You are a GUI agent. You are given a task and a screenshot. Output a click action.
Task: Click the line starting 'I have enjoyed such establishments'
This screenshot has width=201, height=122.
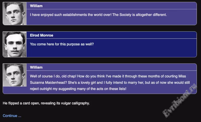(70, 15)
